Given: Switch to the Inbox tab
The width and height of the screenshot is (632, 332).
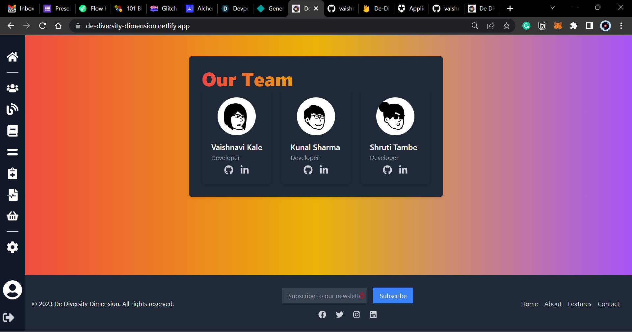Looking at the screenshot, I should [x=21, y=9].
